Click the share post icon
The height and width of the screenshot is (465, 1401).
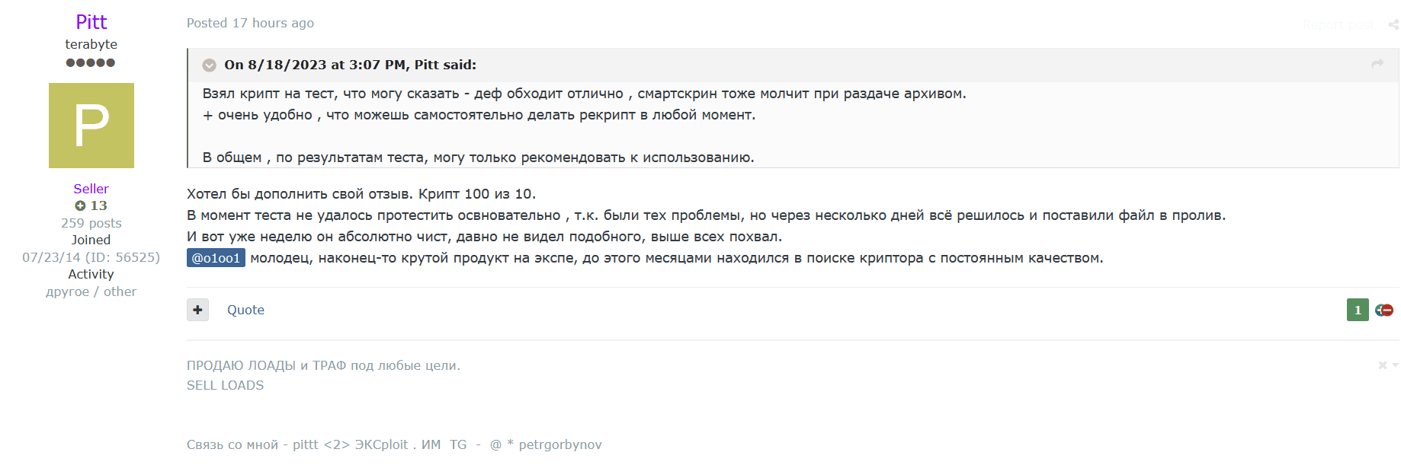click(1393, 24)
